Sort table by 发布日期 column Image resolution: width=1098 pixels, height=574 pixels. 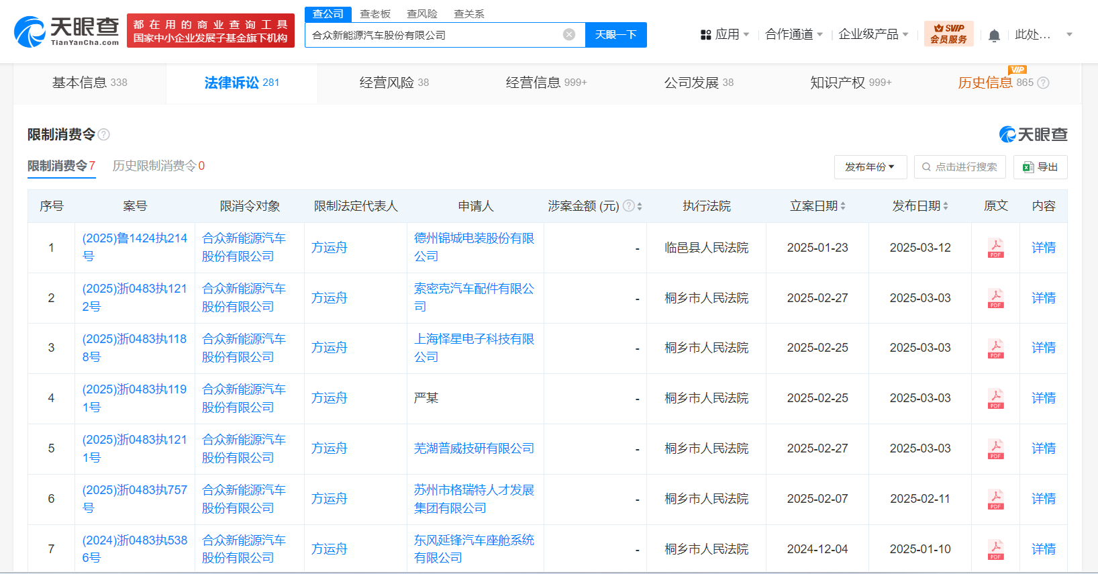click(946, 206)
